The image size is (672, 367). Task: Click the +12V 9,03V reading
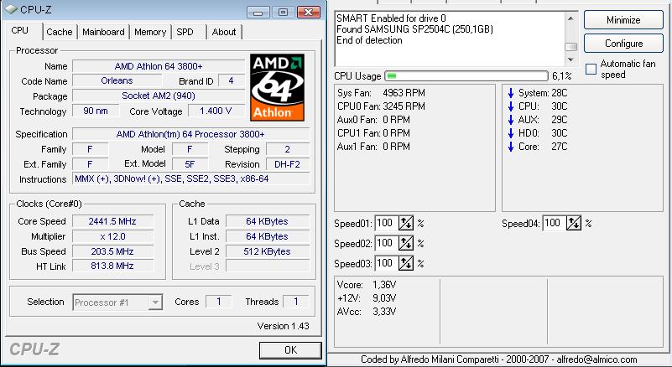point(367,298)
